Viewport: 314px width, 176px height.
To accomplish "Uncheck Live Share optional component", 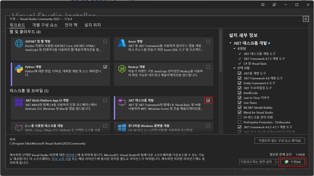I will 239,103.
